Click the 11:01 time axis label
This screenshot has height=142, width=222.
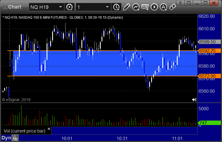coord(177,138)
